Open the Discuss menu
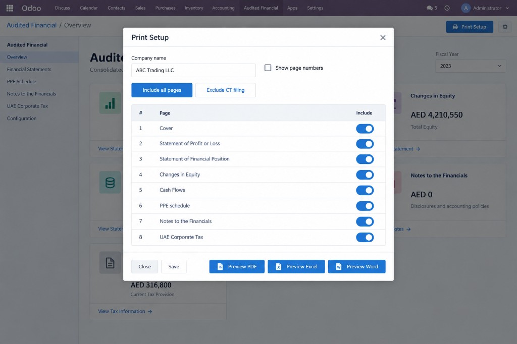The image size is (517, 344). (62, 8)
